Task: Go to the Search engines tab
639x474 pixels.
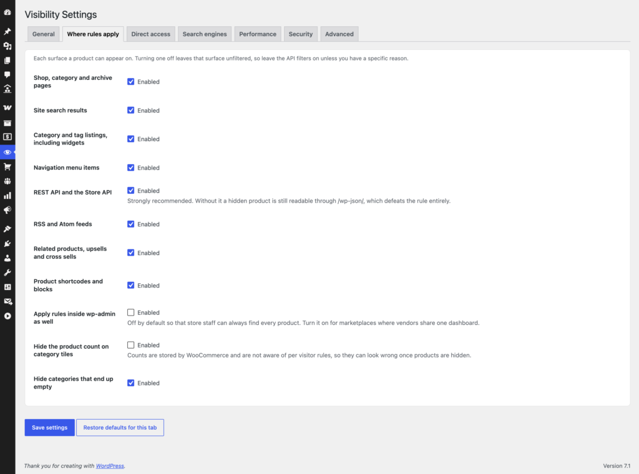Action: 205,34
